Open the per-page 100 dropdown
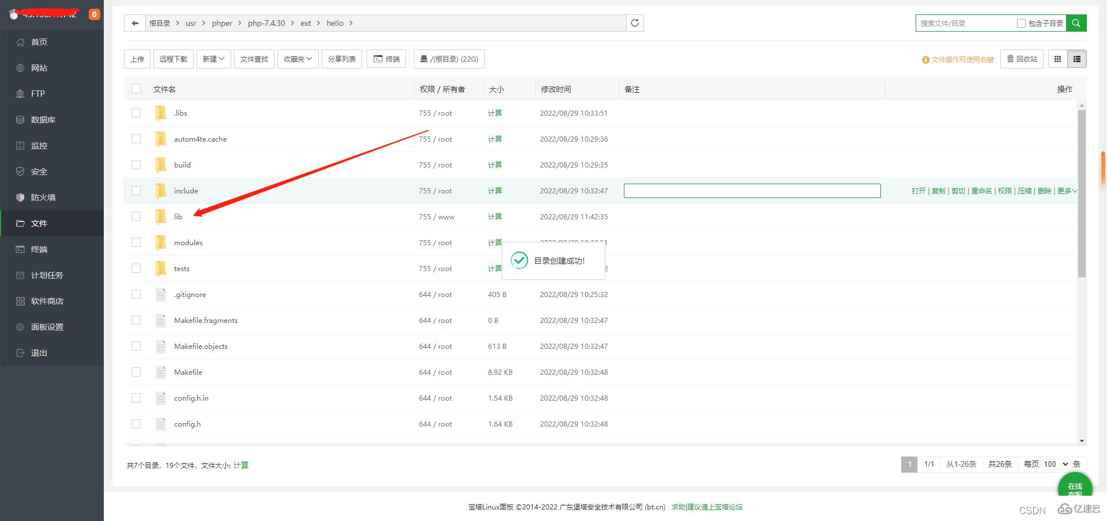This screenshot has width=1107, height=521. point(1056,464)
